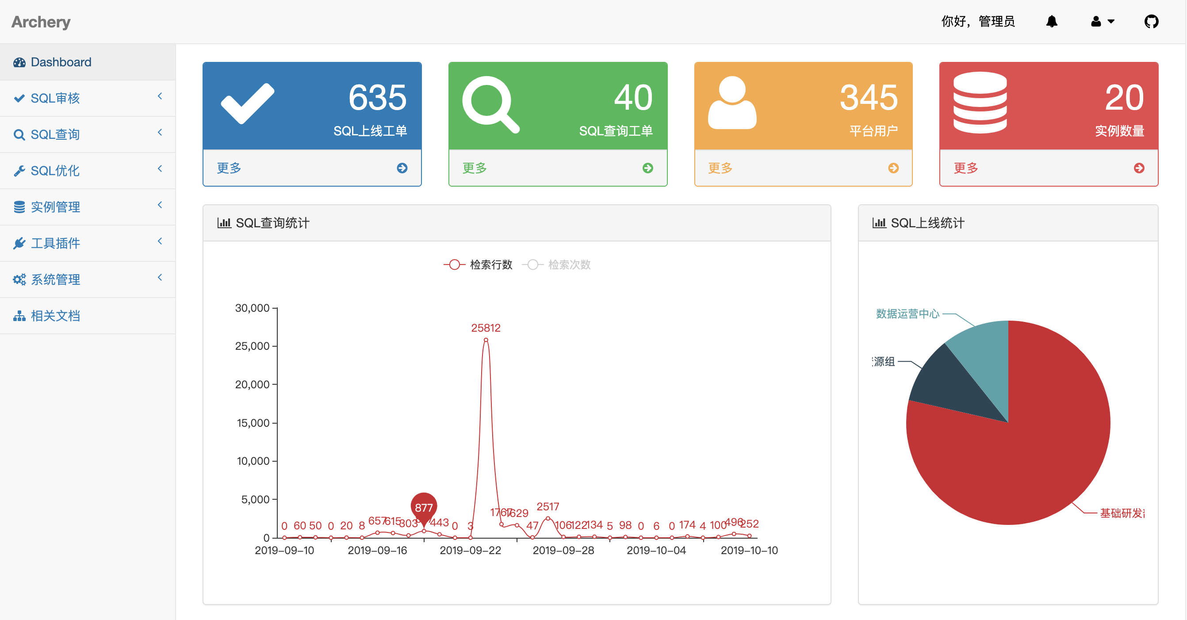Screen dimensions: 1187x620
Task: Open 更多 link under SQL查询工单
Action: coord(475,168)
